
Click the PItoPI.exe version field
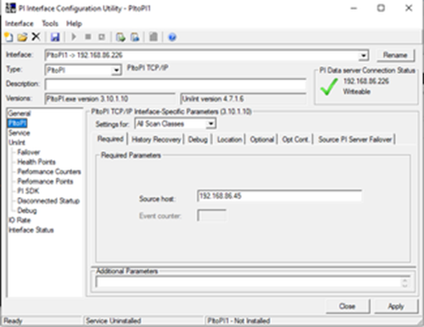(x=110, y=99)
